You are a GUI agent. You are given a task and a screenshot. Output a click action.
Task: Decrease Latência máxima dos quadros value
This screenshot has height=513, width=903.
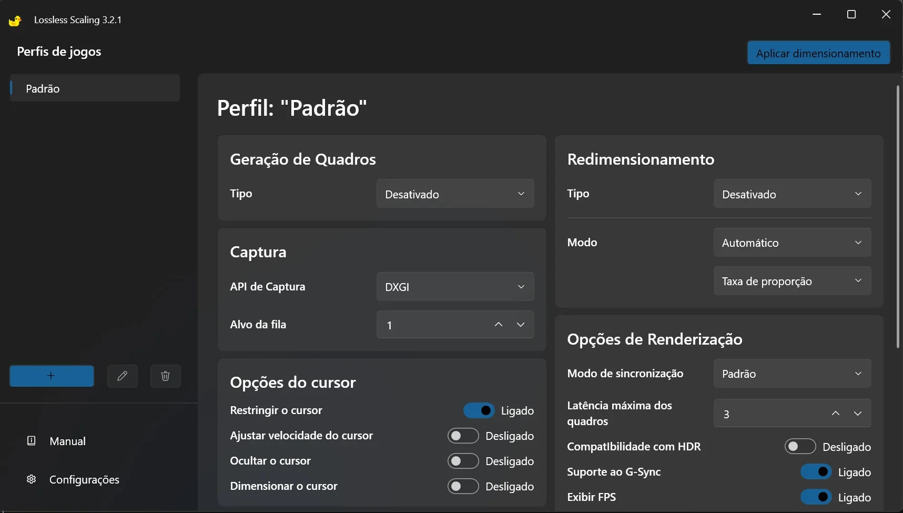tap(858, 414)
